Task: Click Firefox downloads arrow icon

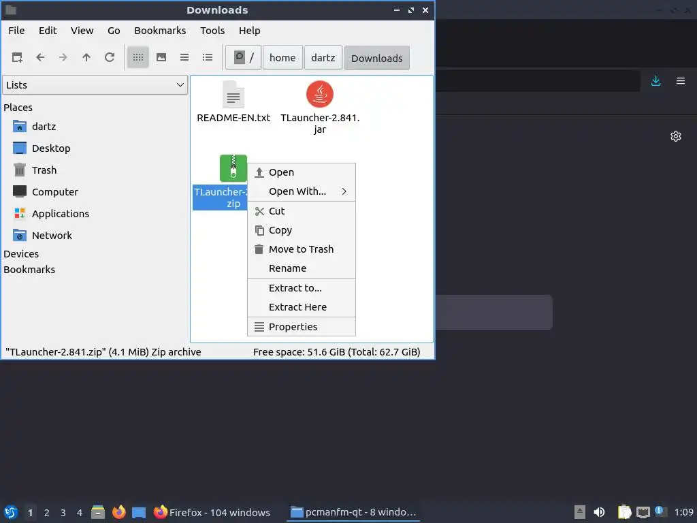Action: (x=655, y=81)
